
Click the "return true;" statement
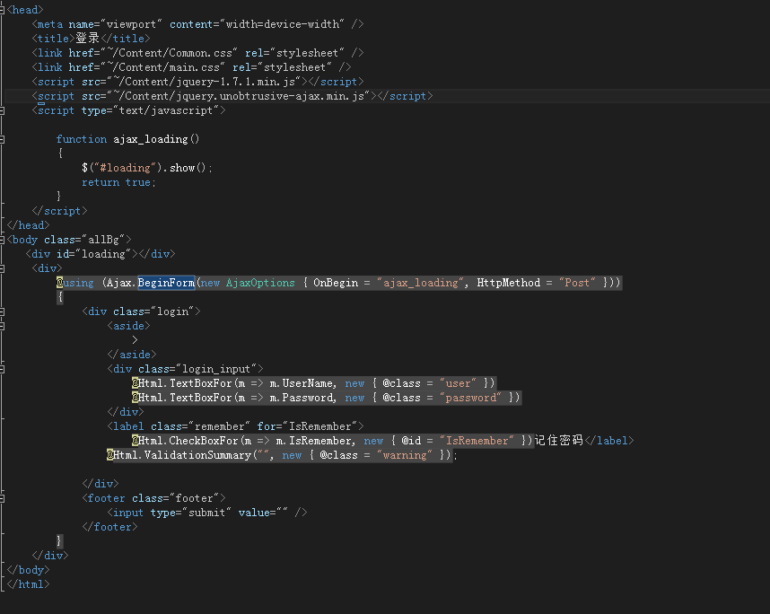(118, 182)
